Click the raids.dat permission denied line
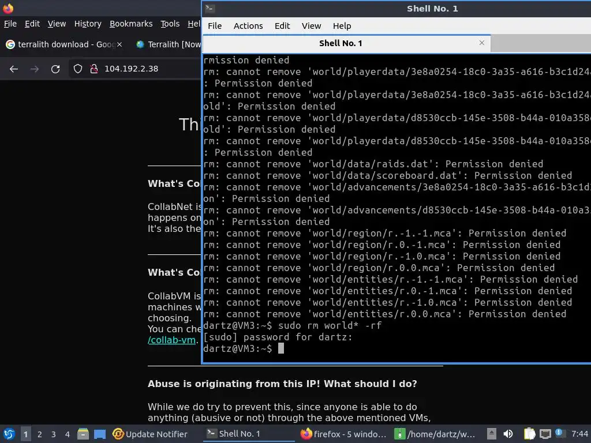 373,164
